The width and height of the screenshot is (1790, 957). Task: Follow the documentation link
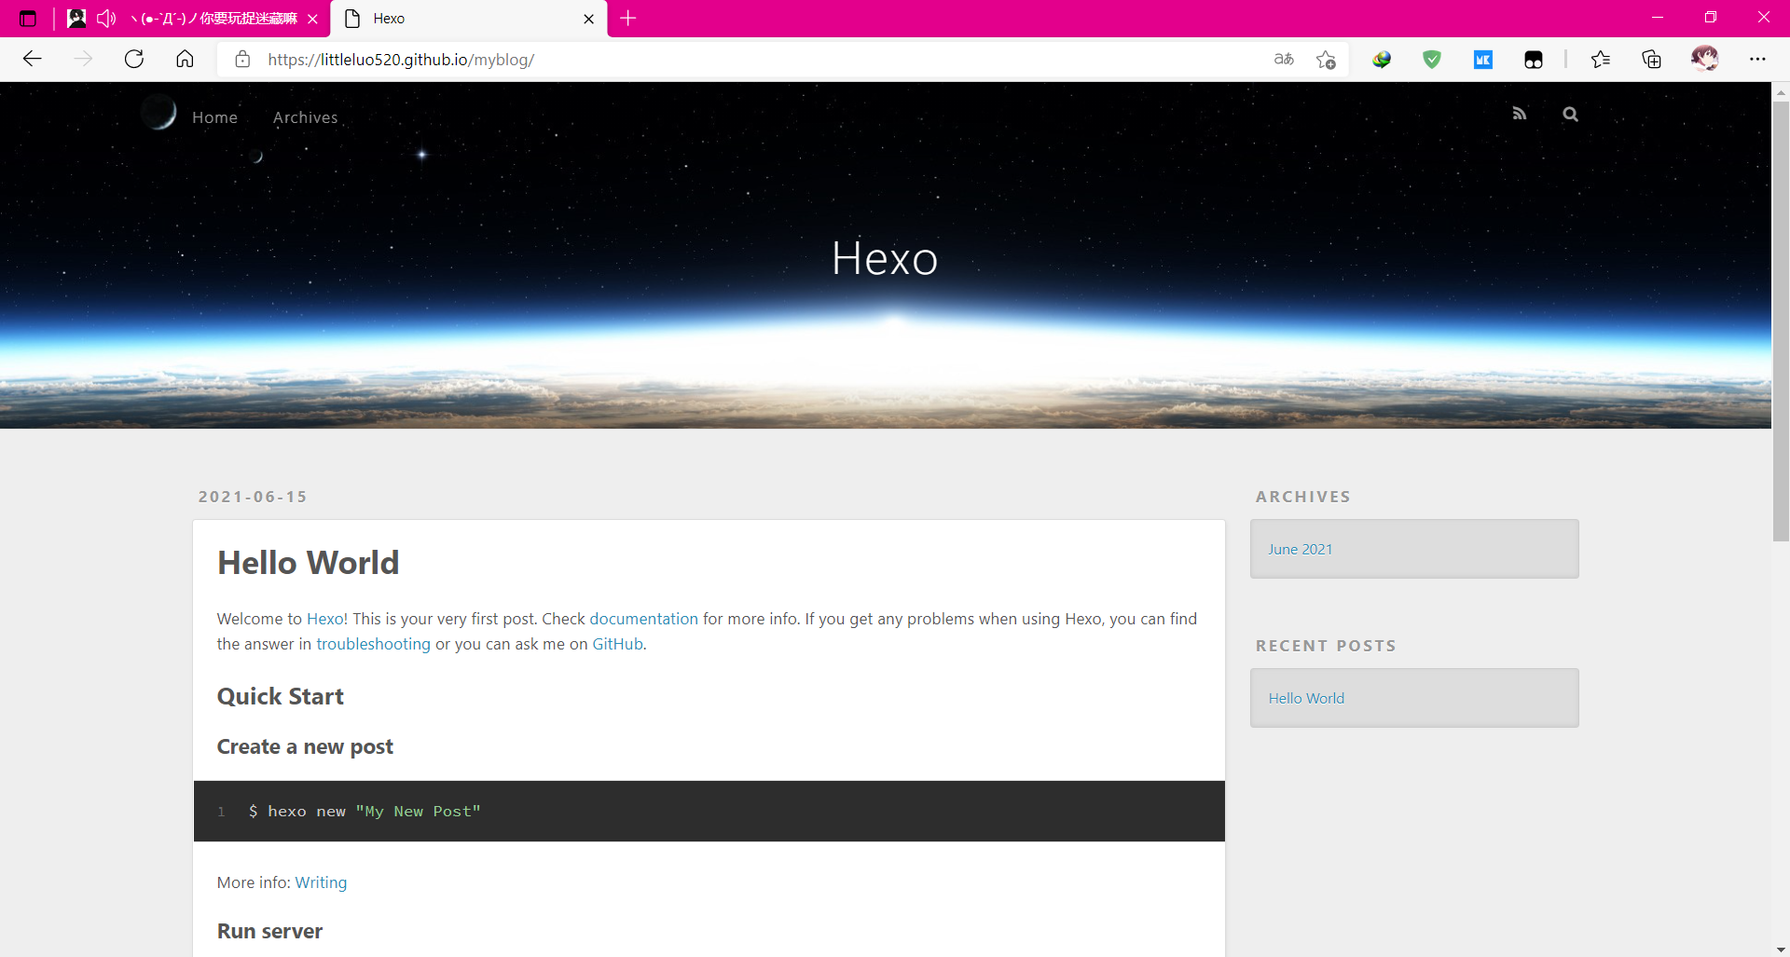pos(643,619)
